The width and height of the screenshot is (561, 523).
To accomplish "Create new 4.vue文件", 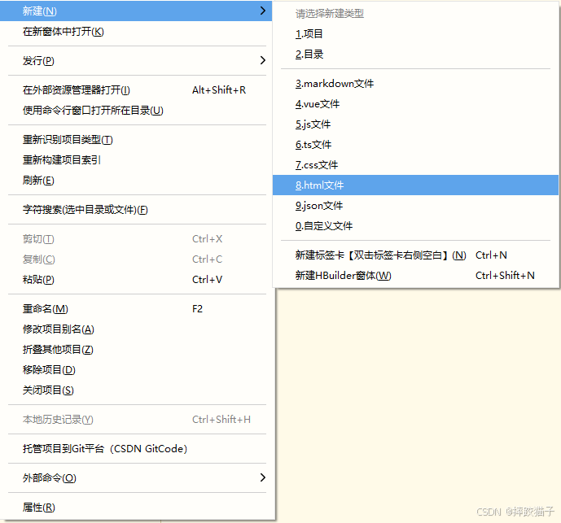I will [x=416, y=104].
